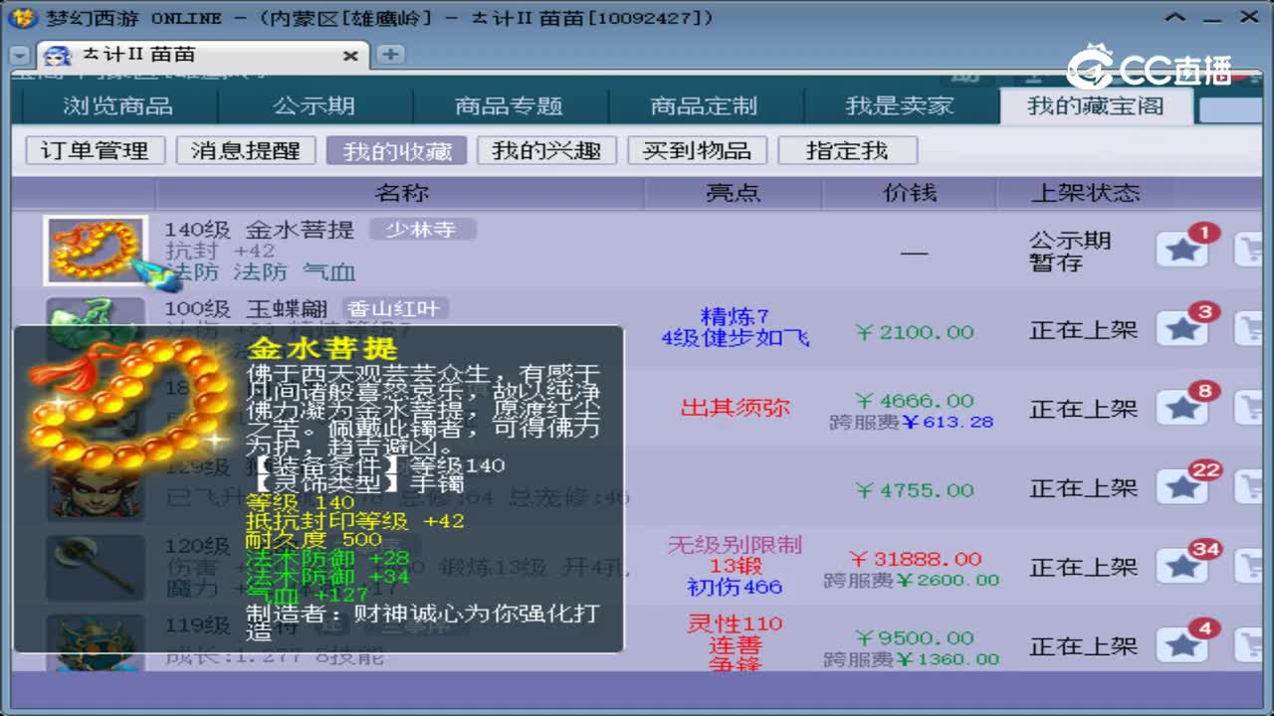Screen dimensions: 1274x716
Task: Click the 灵性110 highlight text
Action: click(735, 625)
